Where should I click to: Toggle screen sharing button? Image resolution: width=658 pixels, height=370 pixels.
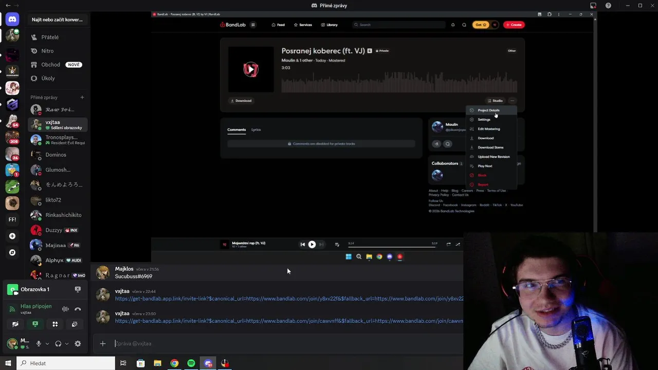[x=35, y=324]
